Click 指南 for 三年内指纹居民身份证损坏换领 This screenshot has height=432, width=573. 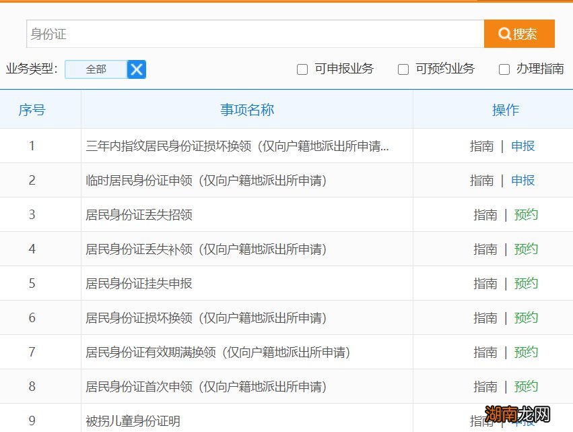tap(482, 146)
